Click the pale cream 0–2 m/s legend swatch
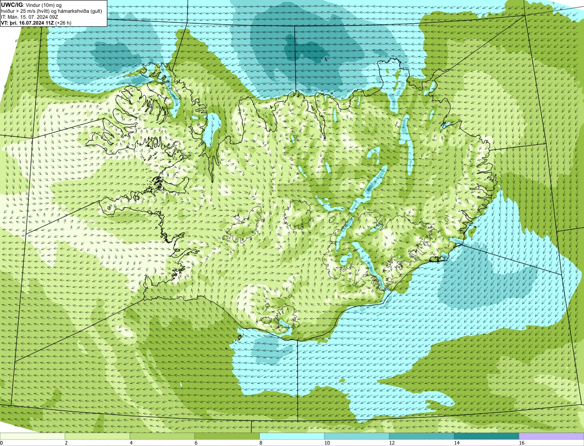Viewport: 584px width, 446px height. point(32,436)
